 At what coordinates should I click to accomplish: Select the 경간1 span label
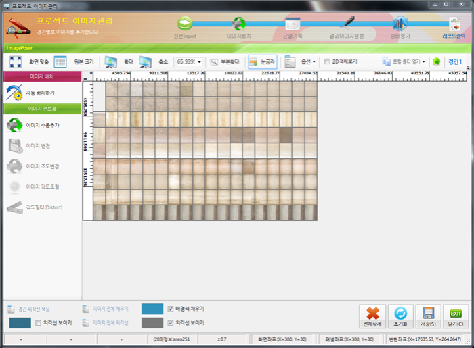(455, 61)
